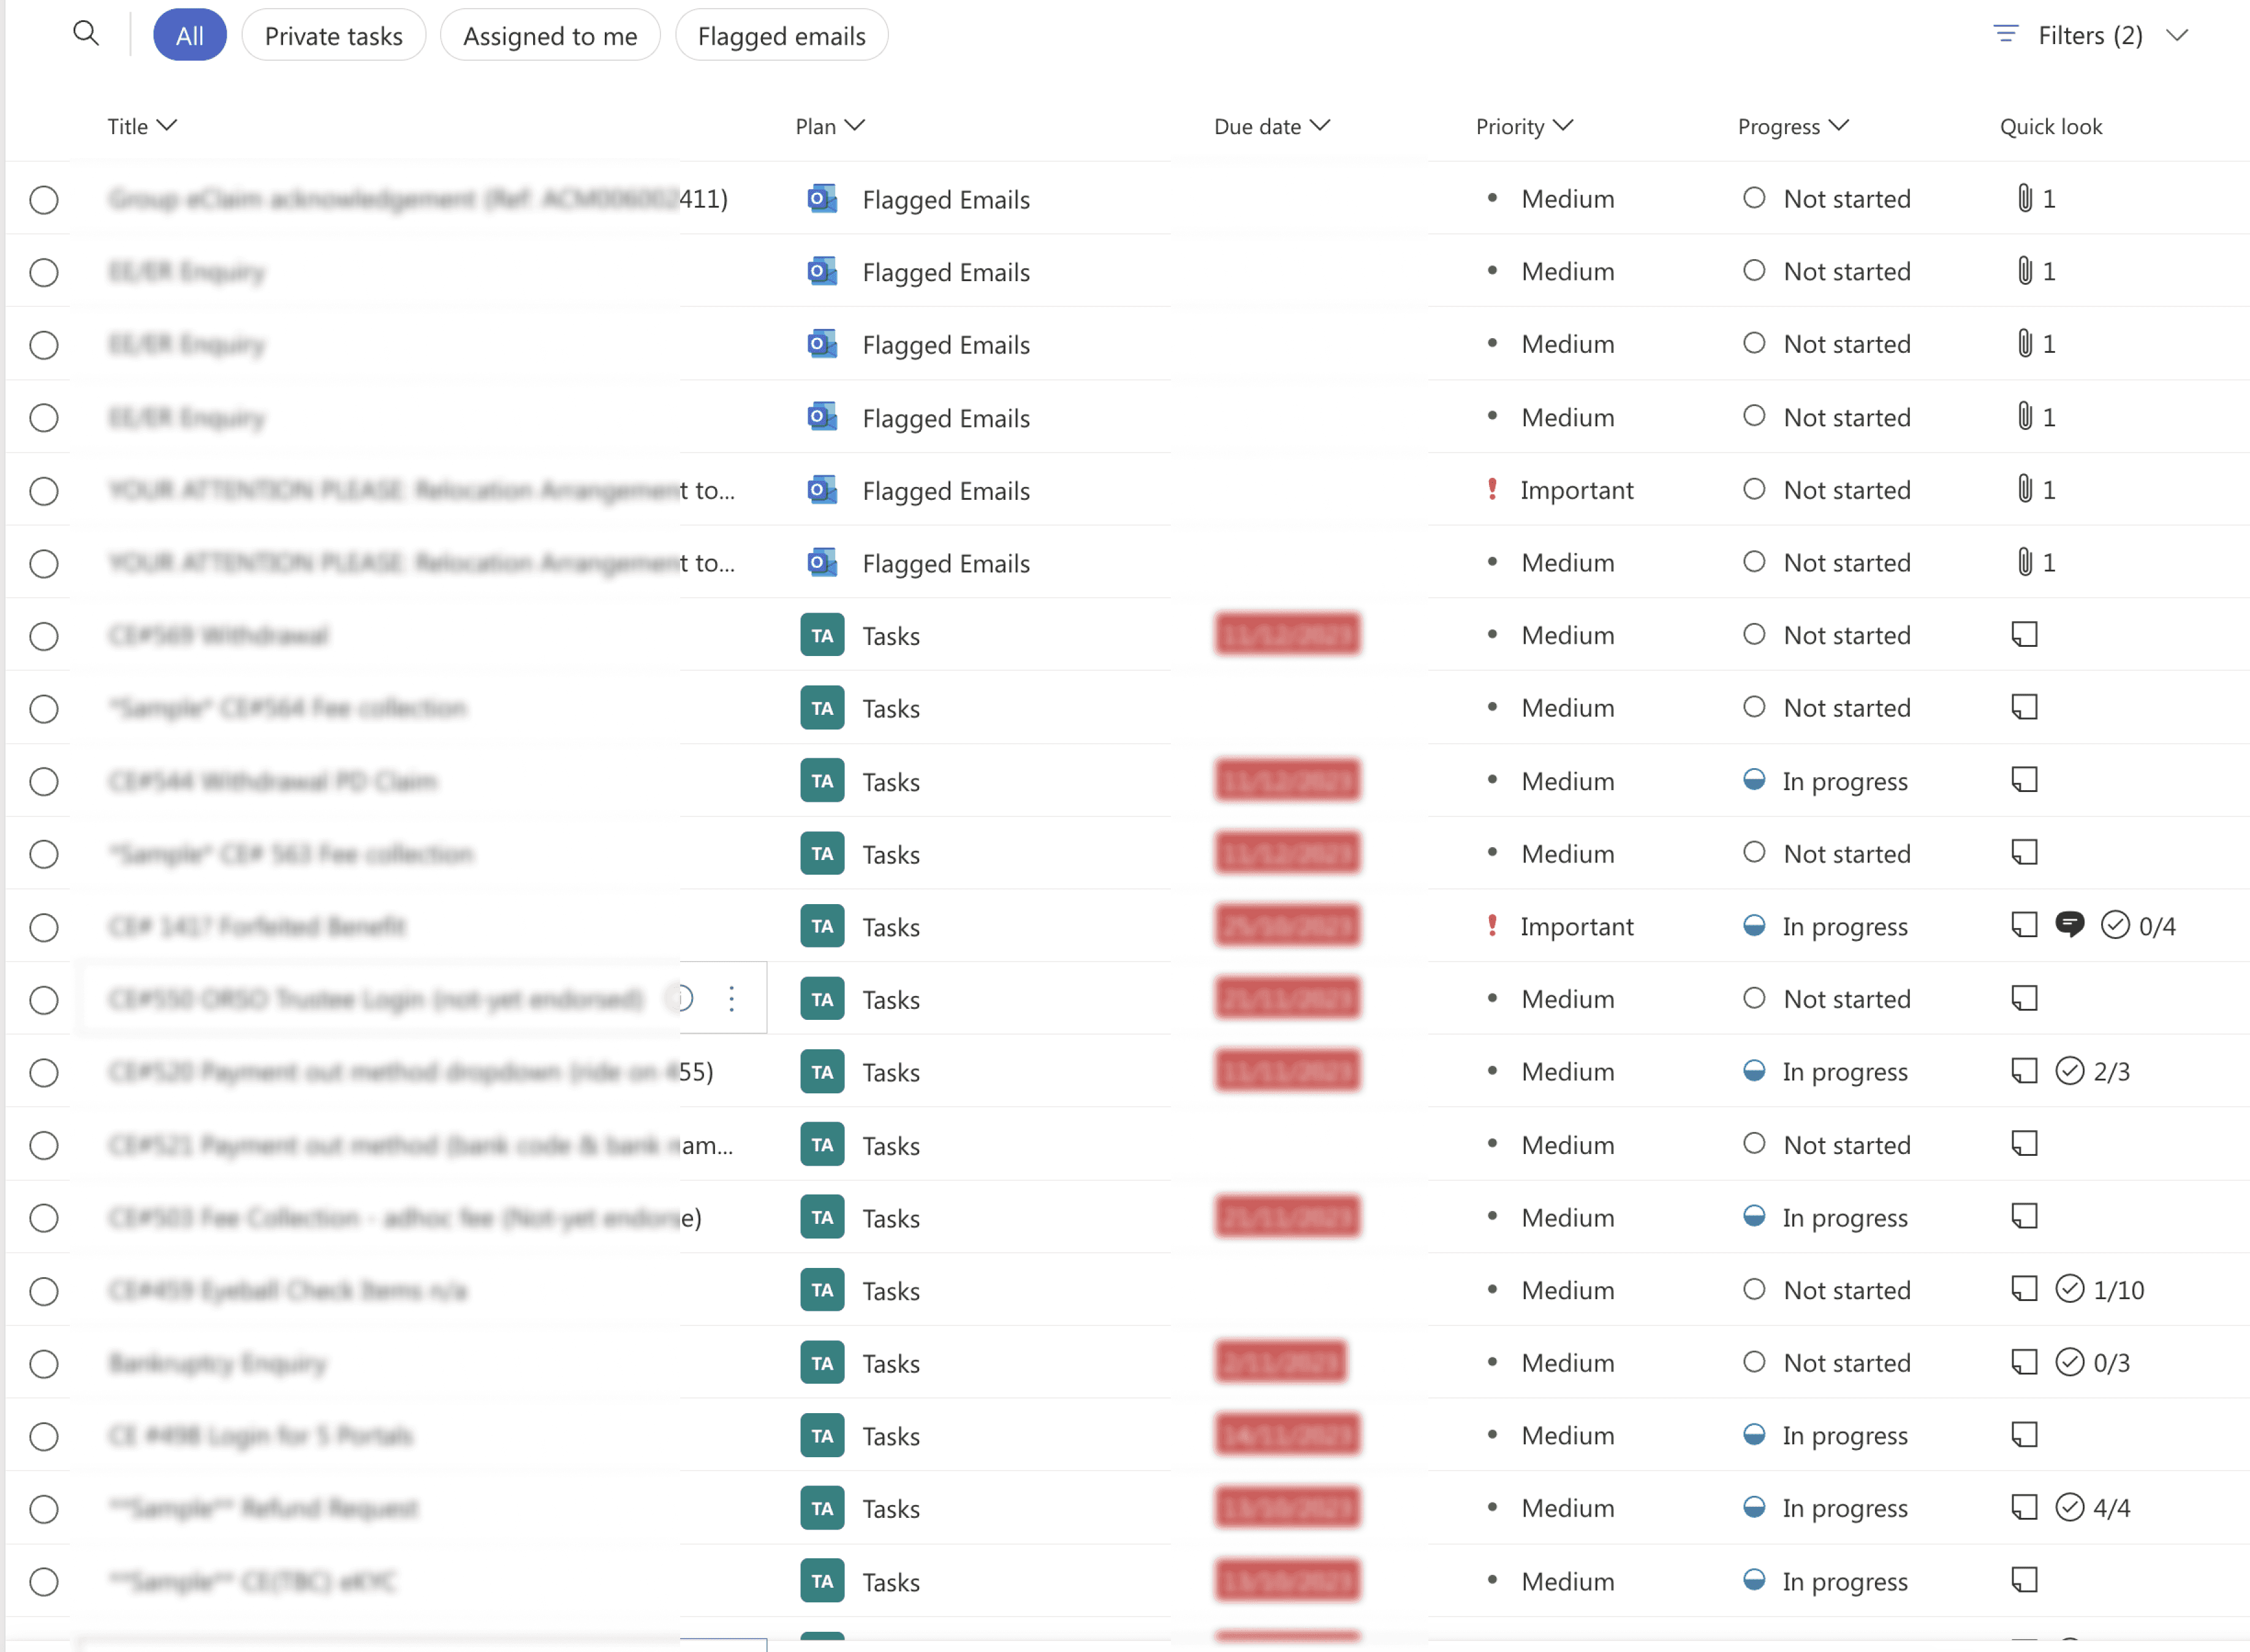The width and height of the screenshot is (2250, 1652).
Task: Click the In progress status on the Refund Request row
Action: (1844, 1508)
